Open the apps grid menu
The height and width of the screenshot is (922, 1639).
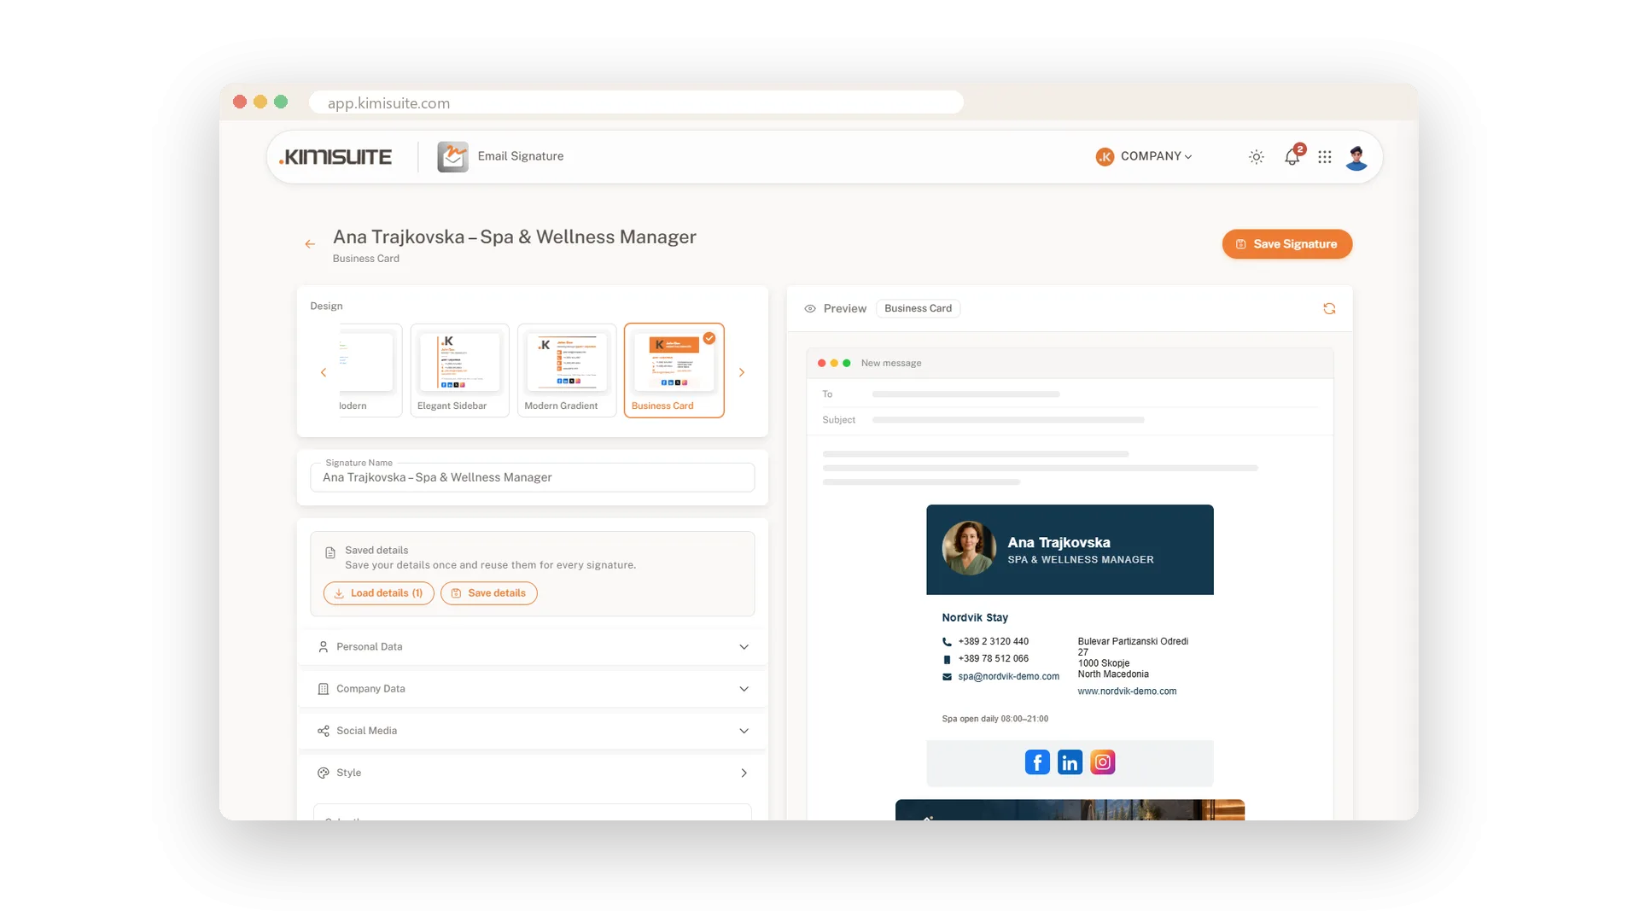tap(1324, 157)
